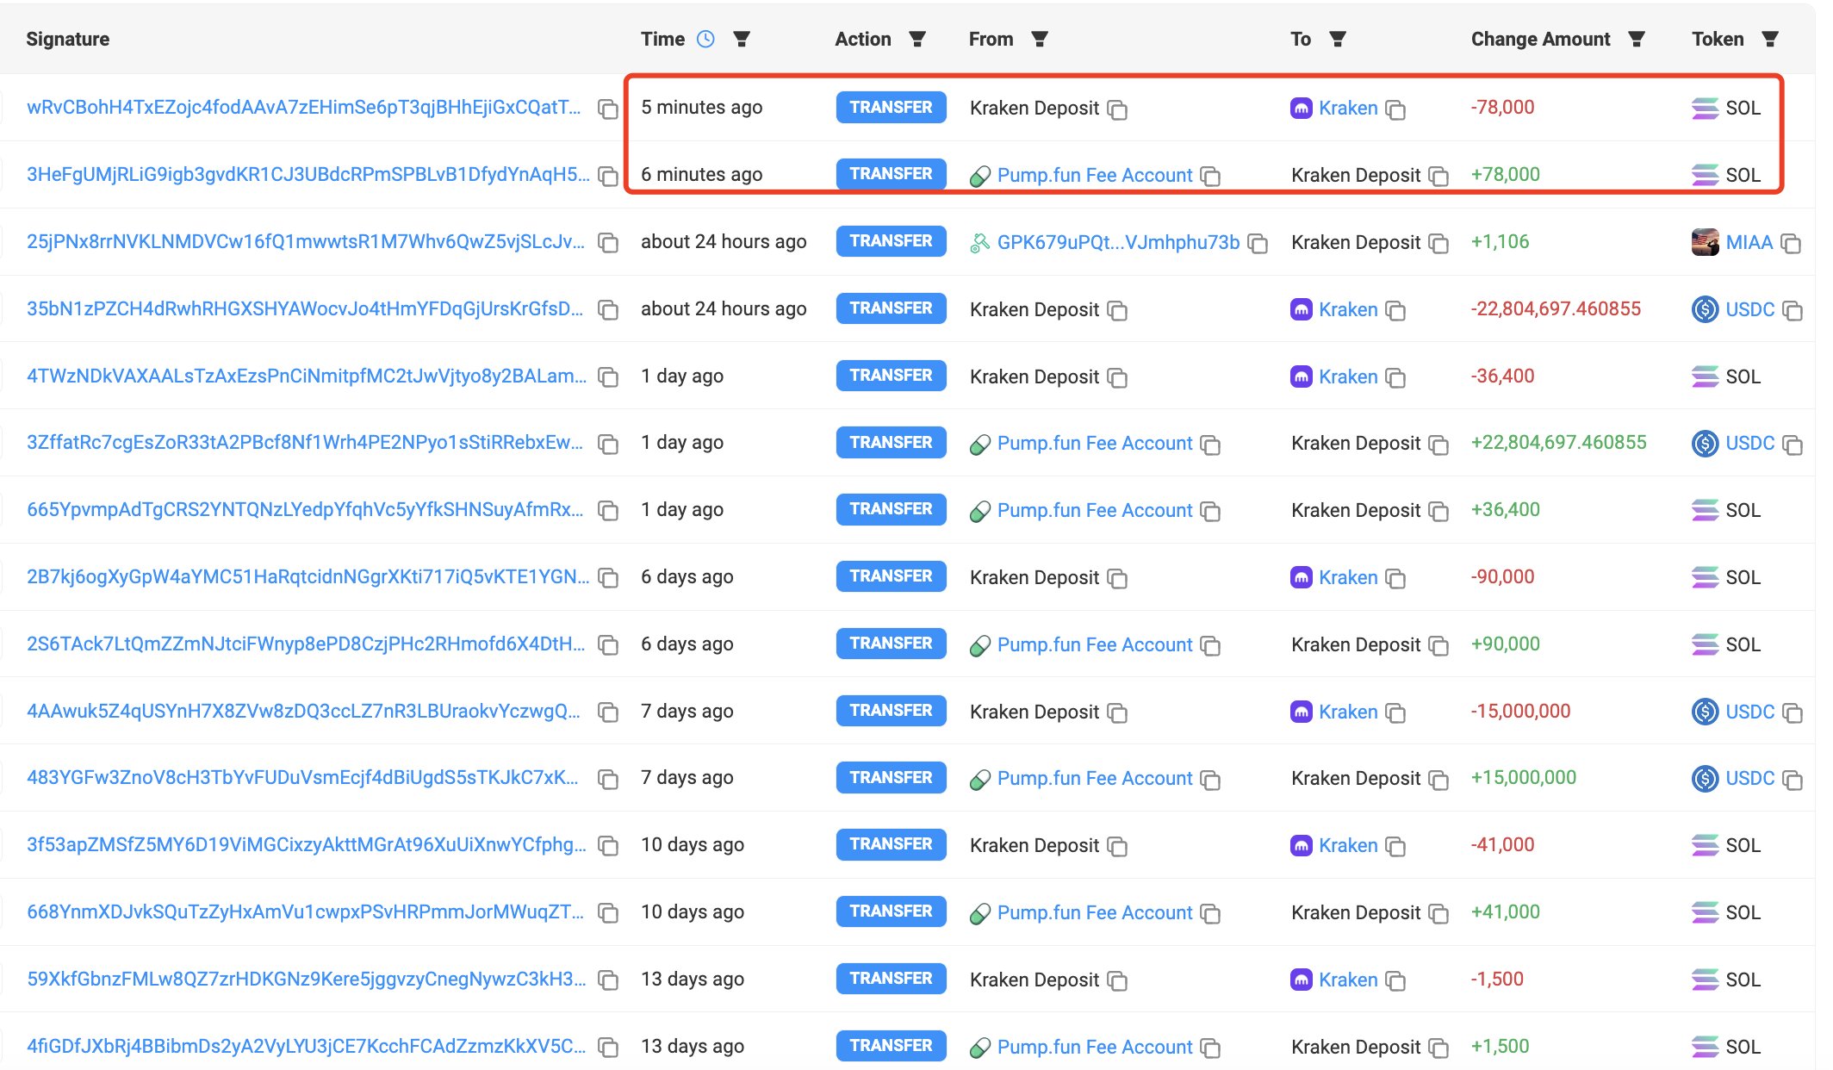The height and width of the screenshot is (1070, 1833).
Task: Copy Pump.fun Fee Account address, 6 minutes ago row
Action: (x=1210, y=177)
